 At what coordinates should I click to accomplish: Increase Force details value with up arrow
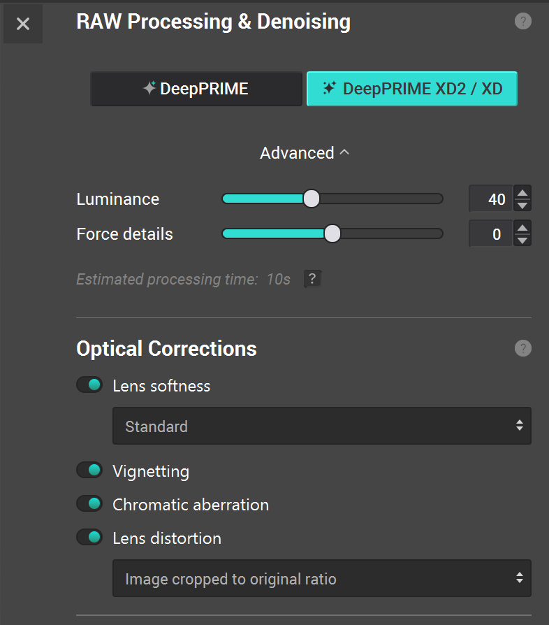coord(522,227)
